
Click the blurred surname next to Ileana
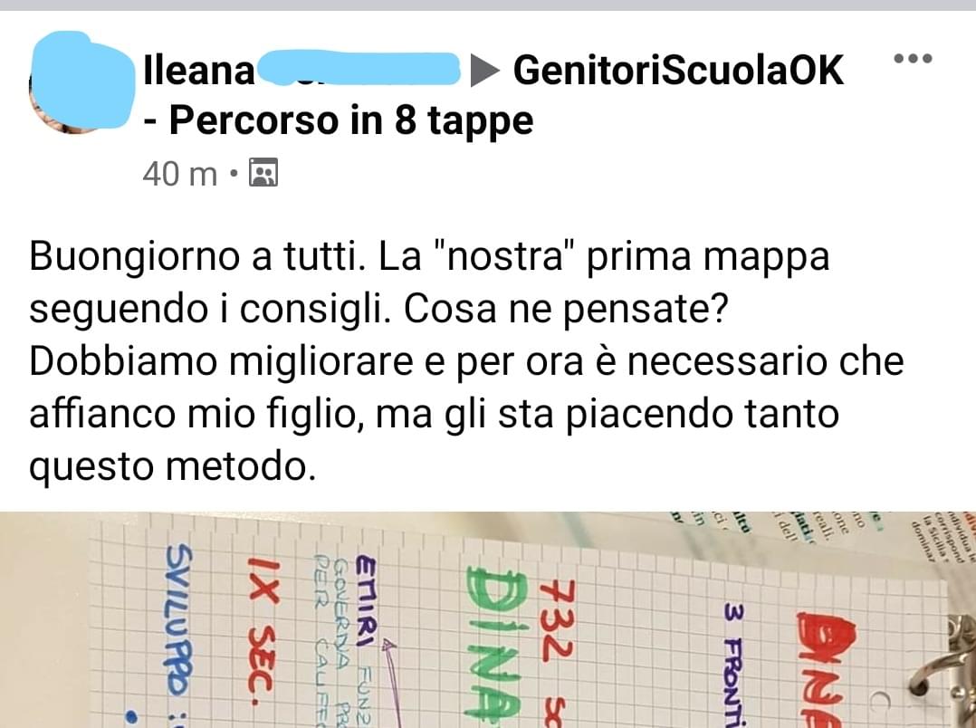click(358, 69)
